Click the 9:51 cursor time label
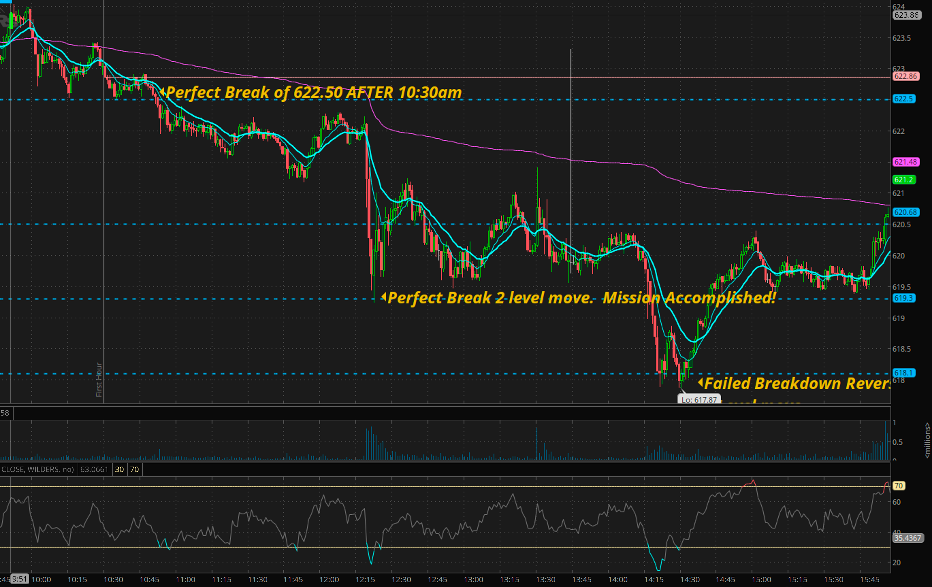 tap(19, 579)
